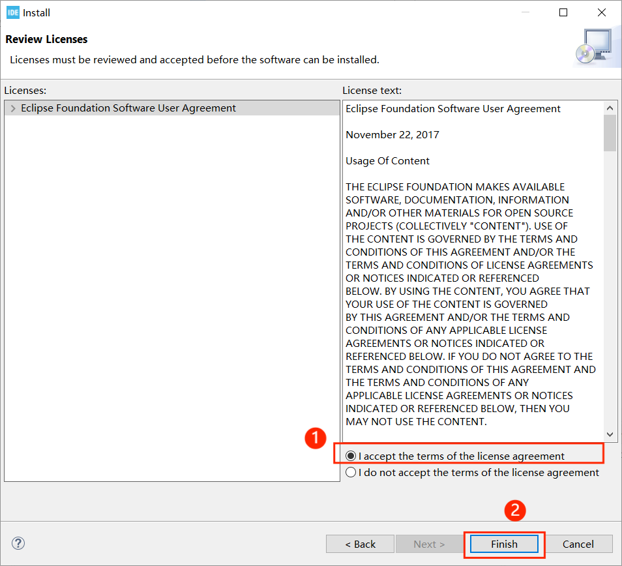This screenshot has width=622, height=566.
Task: Click the 'November 22, 2017' date text
Action: [x=392, y=135]
